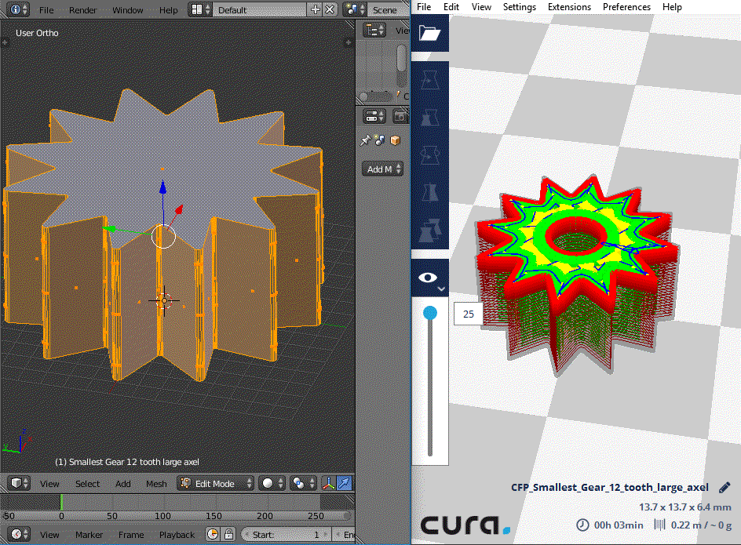Open the Cura open-file folder icon

[x=429, y=33]
